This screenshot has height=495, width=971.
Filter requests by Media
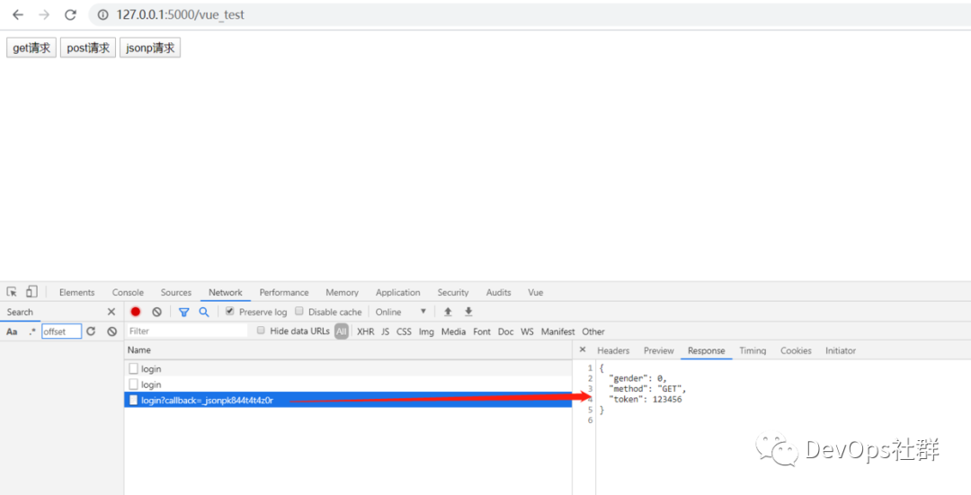tap(453, 331)
